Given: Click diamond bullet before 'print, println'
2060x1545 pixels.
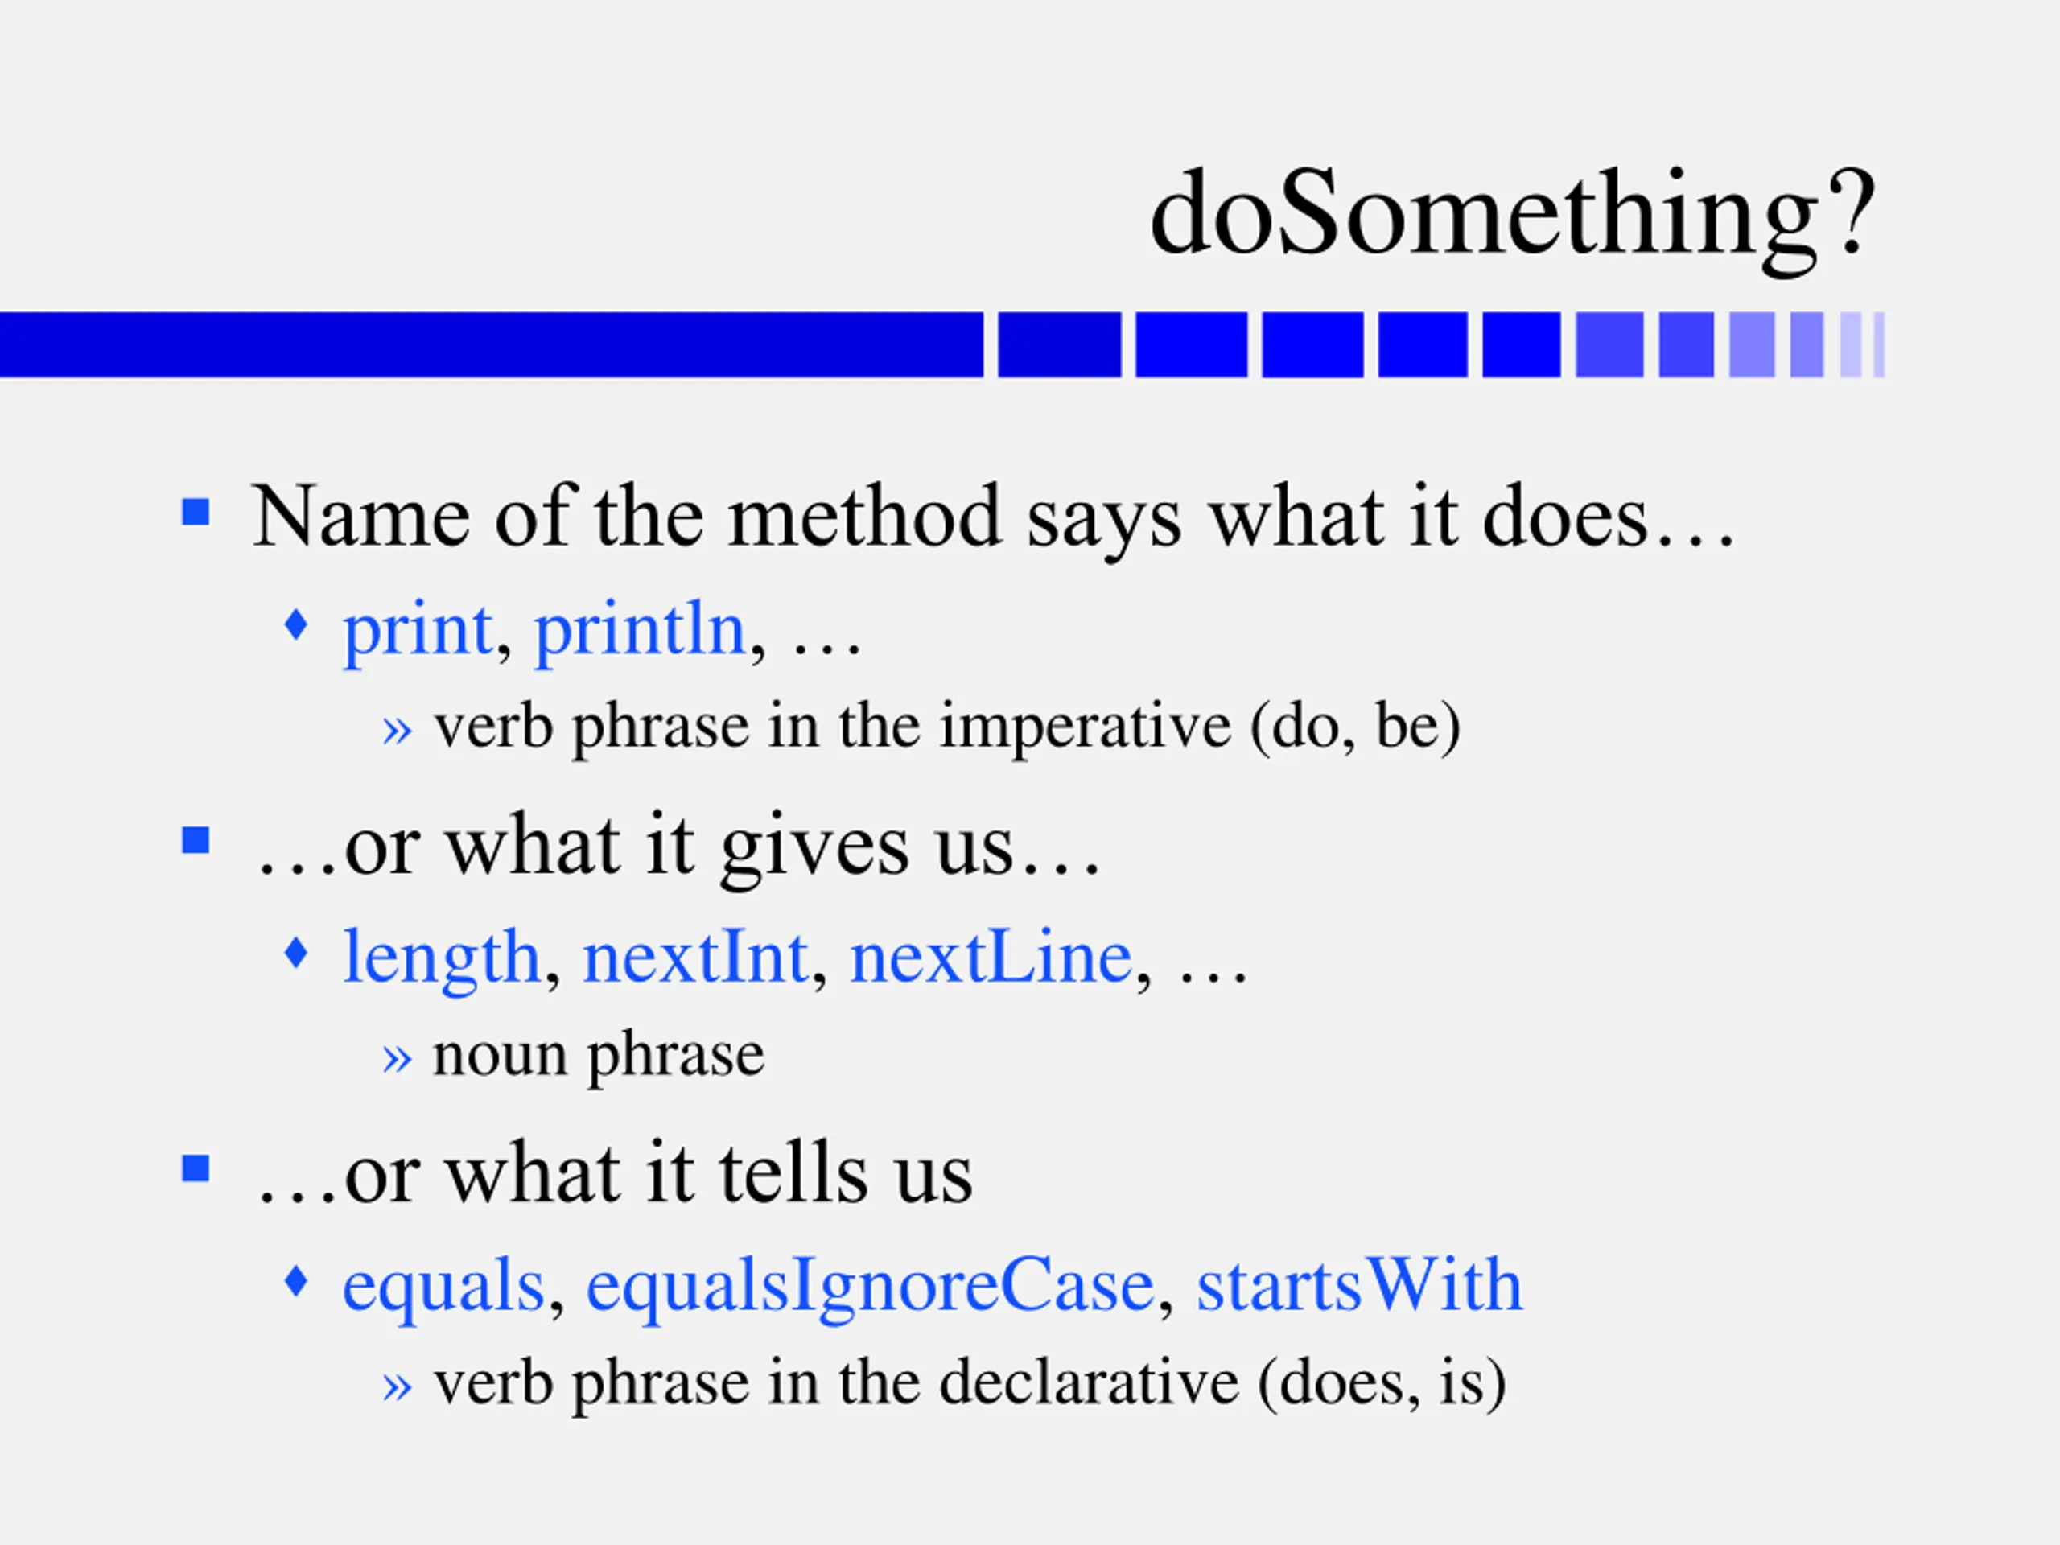Looking at the screenshot, I should pos(295,624).
